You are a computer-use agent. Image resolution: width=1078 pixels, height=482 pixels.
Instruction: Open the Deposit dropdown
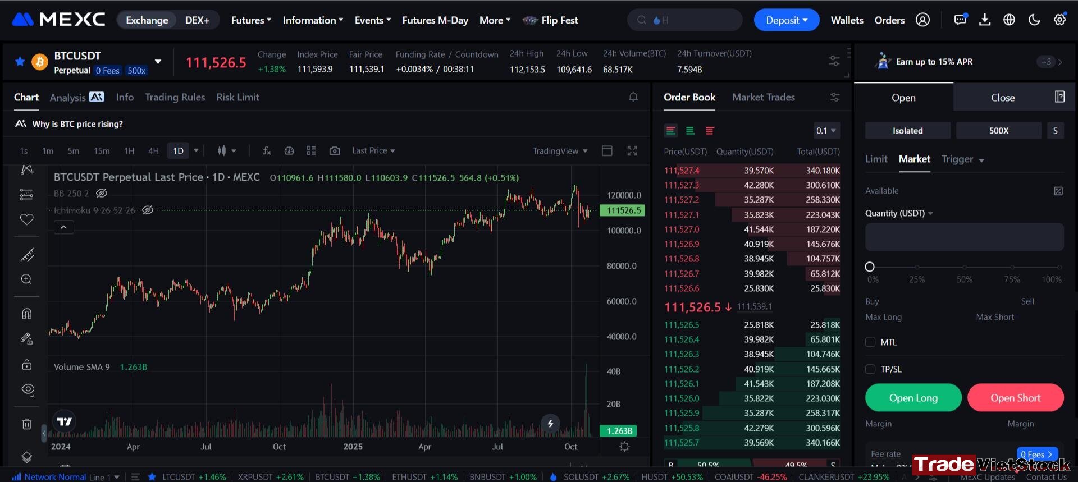click(786, 20)
